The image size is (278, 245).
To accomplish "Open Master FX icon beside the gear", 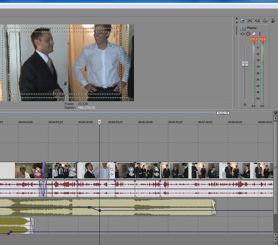I will (243, 34).
